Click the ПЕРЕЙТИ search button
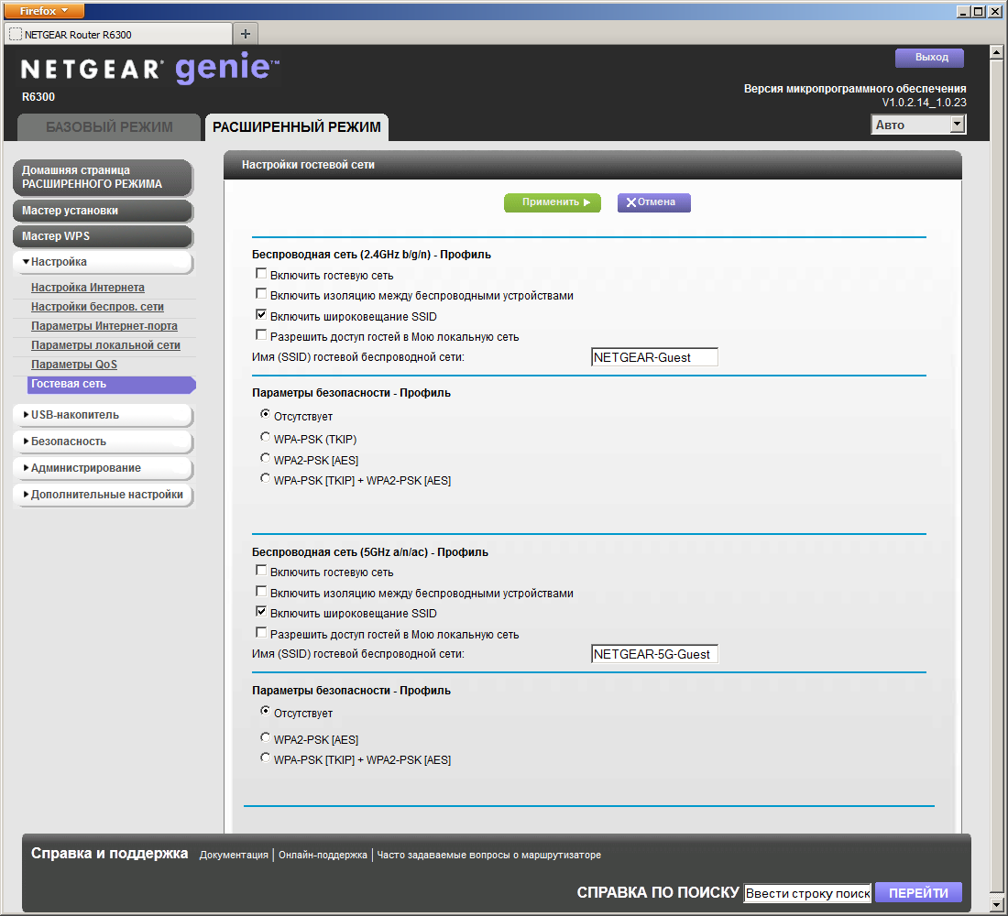 (x=918, y=893)
